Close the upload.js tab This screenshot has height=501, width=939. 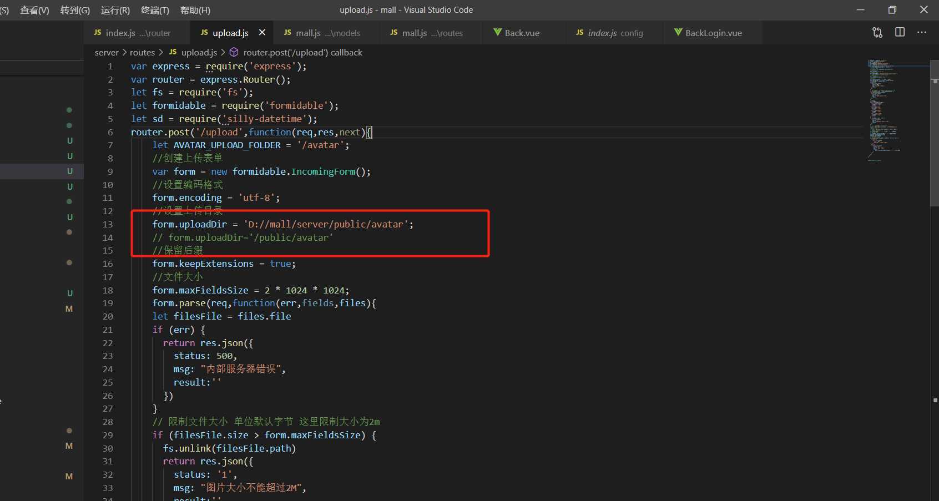click(x=262, y=33)
